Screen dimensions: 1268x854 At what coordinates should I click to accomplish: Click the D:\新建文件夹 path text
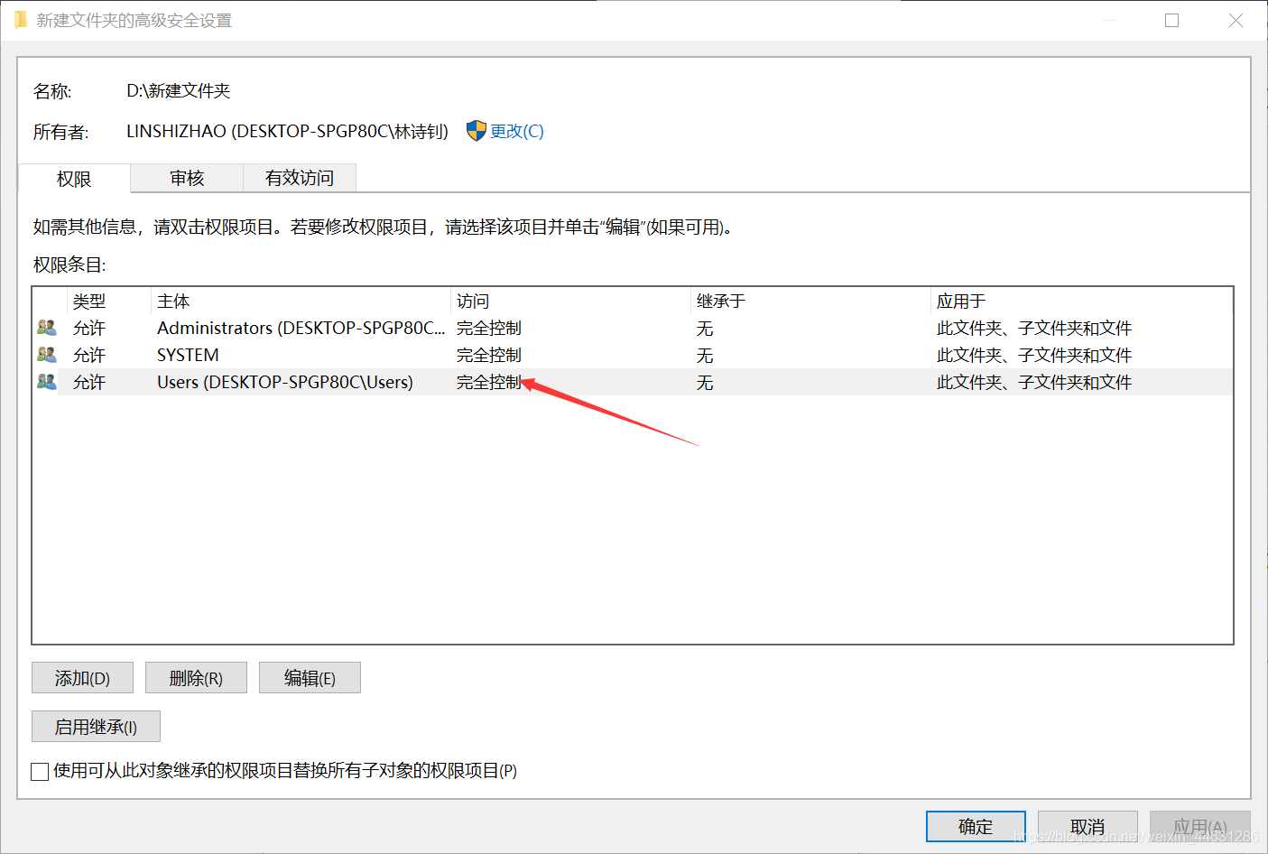pos(179,90)
